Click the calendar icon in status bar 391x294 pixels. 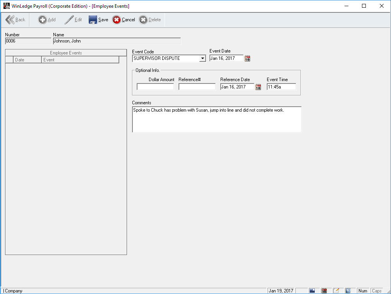click(324, 291)
